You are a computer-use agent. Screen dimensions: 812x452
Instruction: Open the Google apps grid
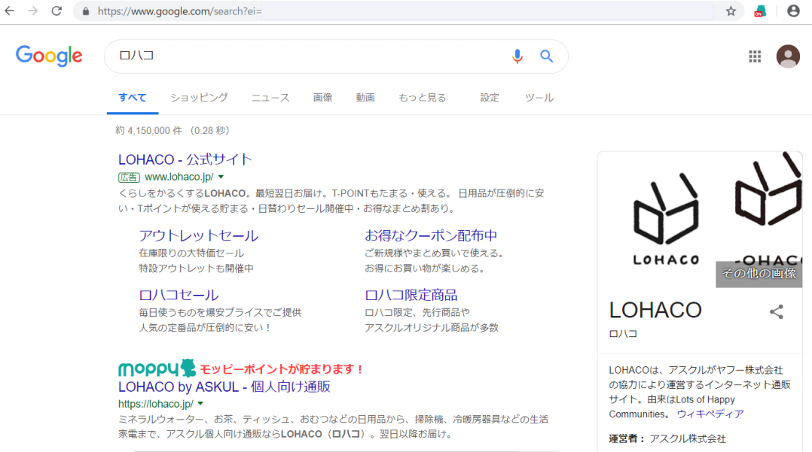point(755,56)
